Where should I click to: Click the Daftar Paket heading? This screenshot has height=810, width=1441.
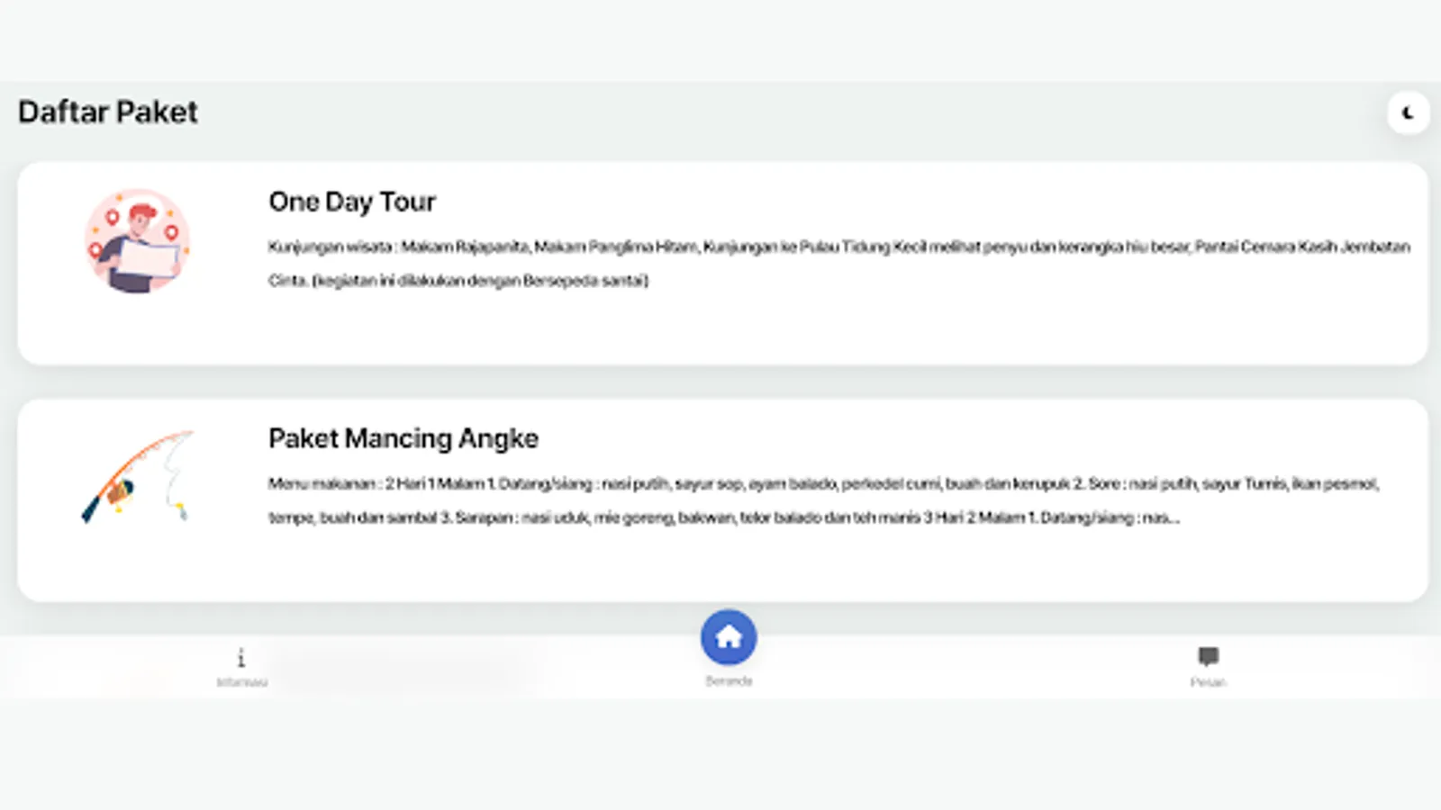point(107,112)
